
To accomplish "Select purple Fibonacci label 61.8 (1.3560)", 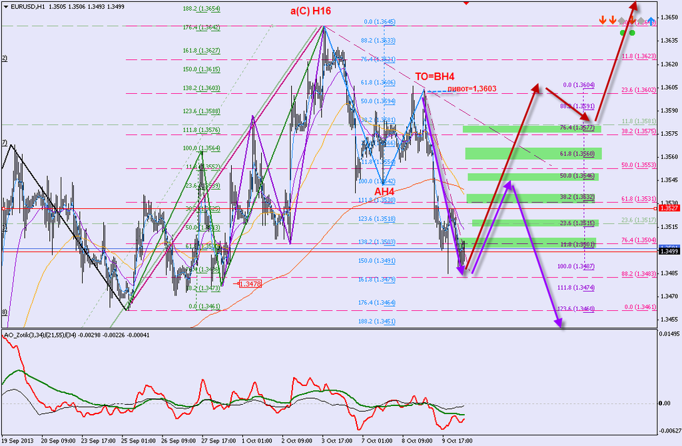I will tap(577, 154).
